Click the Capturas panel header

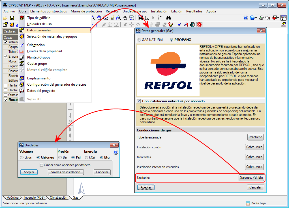click(x=10, y=31)
